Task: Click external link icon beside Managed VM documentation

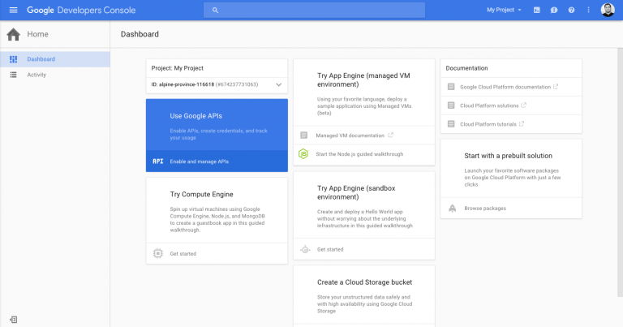Action: [390, 135]
